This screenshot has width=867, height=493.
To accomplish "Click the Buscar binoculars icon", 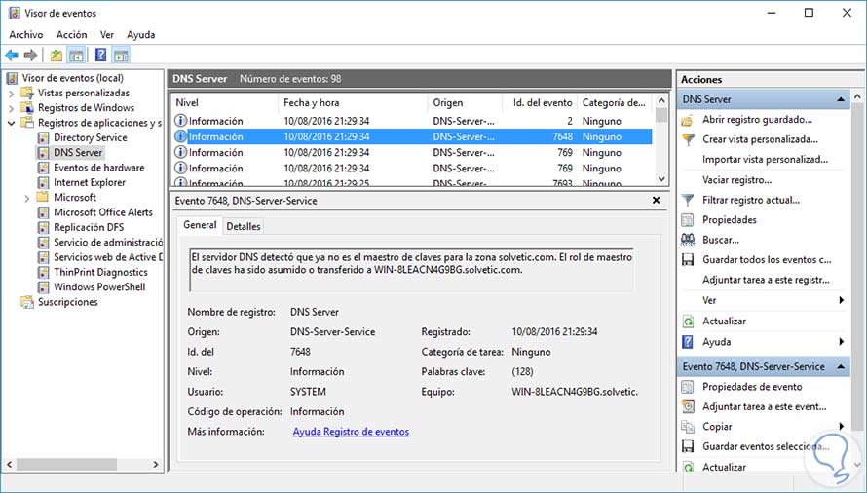I will coord(688,240).
